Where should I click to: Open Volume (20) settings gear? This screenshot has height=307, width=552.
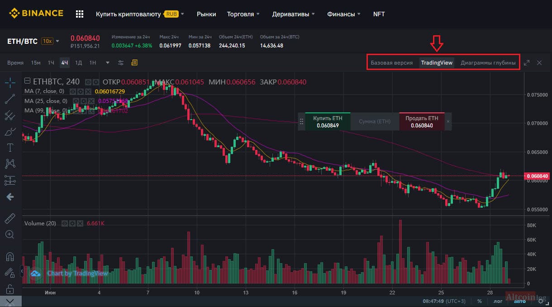point(72,223)
